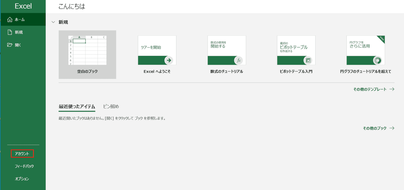This screenshot has width=404, height=190.
Task: Click the こんにちは greeting heading
Action: coord(72,7)
